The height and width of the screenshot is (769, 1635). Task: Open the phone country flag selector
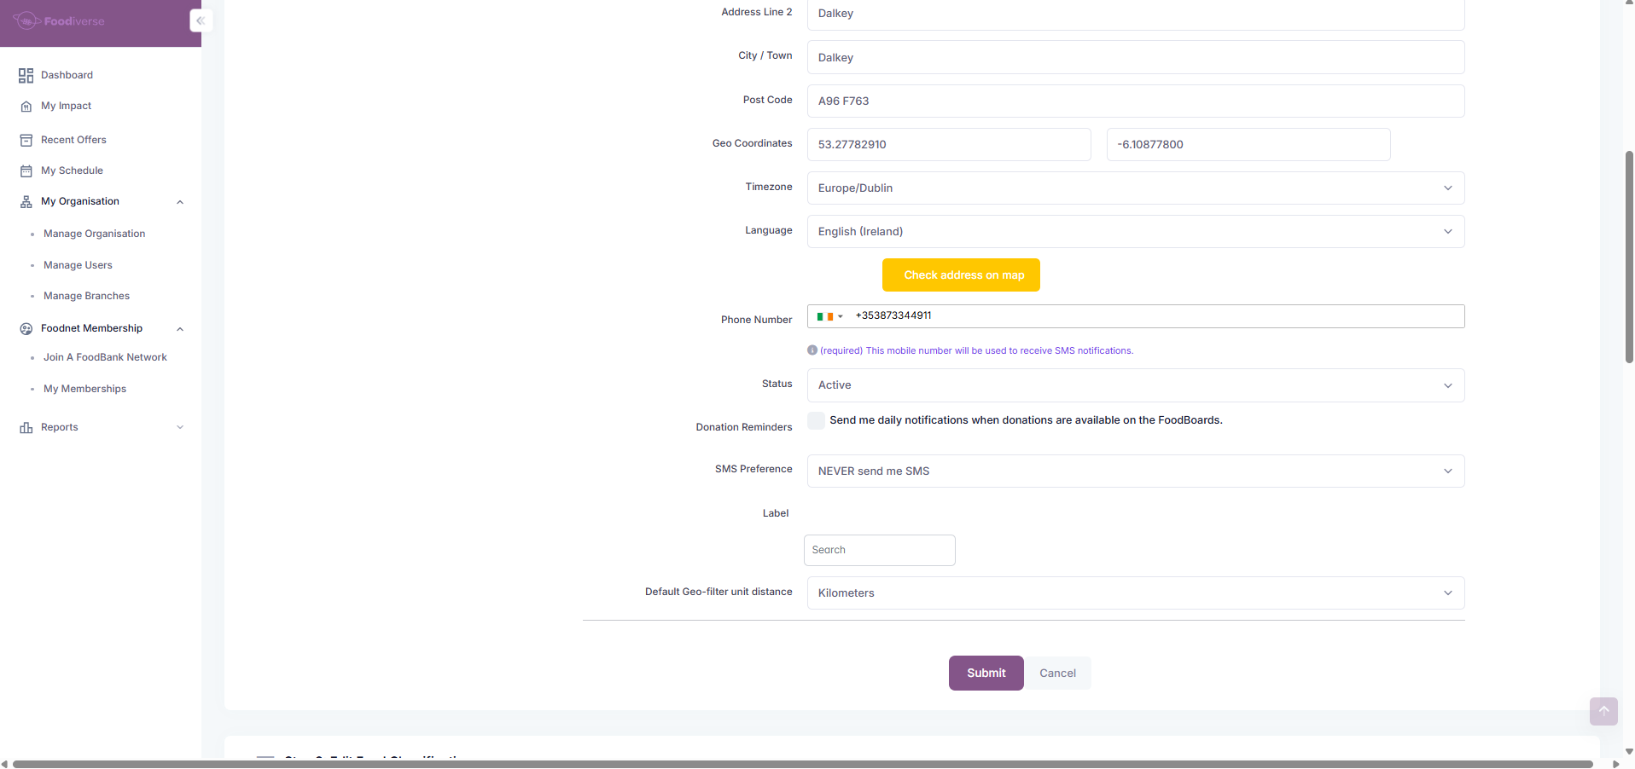pos(829,316)
